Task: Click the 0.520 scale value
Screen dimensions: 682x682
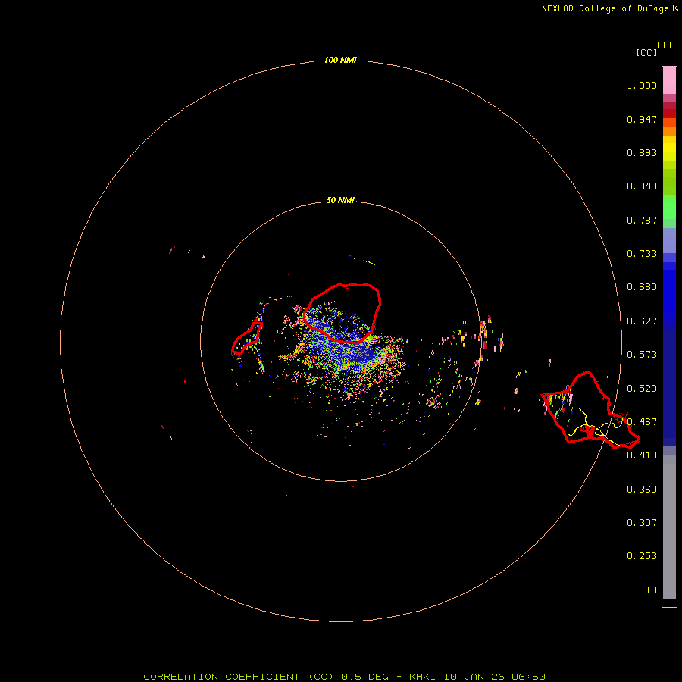Action: pos(642,389)
